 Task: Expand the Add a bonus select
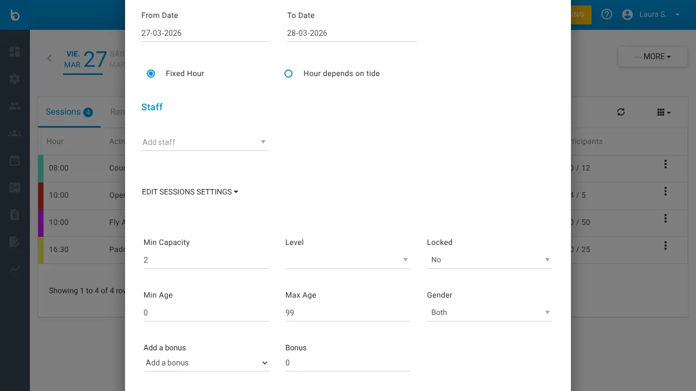206,363
